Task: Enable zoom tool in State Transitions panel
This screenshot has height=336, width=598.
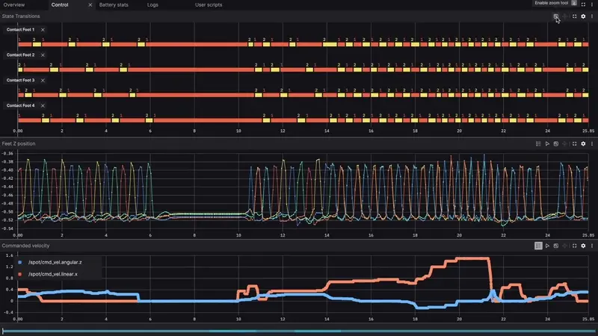Action: [555, 16]
